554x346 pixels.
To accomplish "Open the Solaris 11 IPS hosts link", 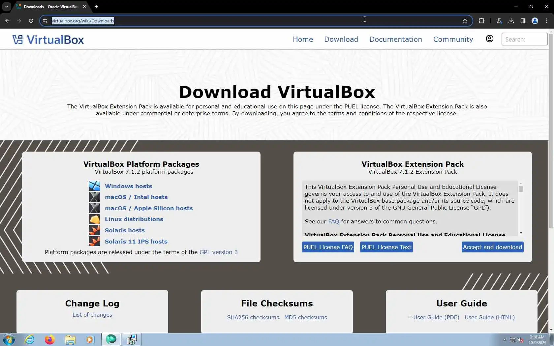I will [x=136, y=242].
